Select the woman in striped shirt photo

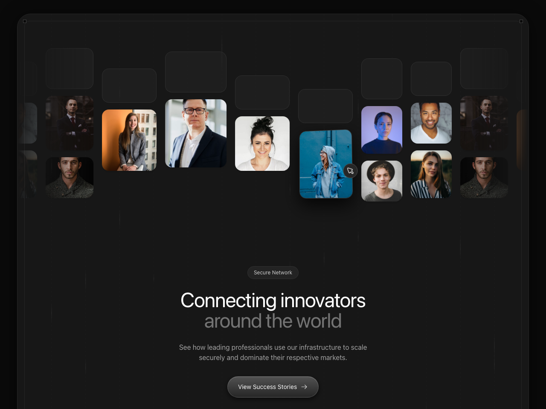(x=431, y=174)
